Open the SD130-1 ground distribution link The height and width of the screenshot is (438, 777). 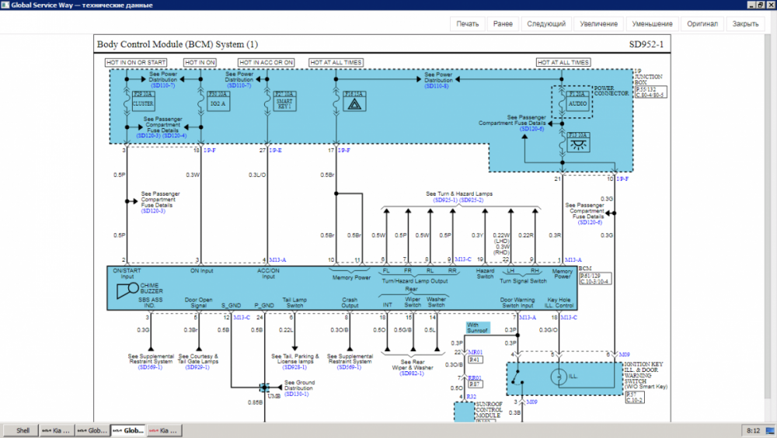(x=296, y=394)
